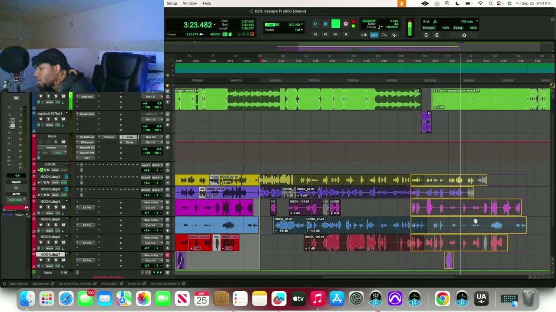Click the Verb send on Hook track
Viewport: 556px width, 312px height.
[129, 137]
